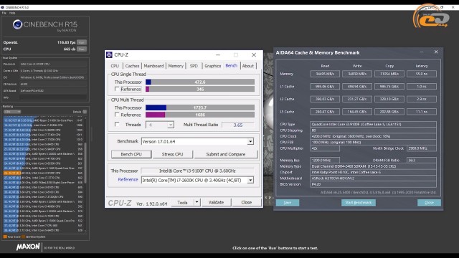Click the CPU-Z Close button at bottom
This screenshot has height=258, width=459.
247,202
